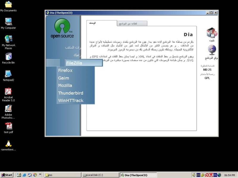Choose Thunderbird in the sidebar menu
The image size is (238, 178).
tap(71, 93)
